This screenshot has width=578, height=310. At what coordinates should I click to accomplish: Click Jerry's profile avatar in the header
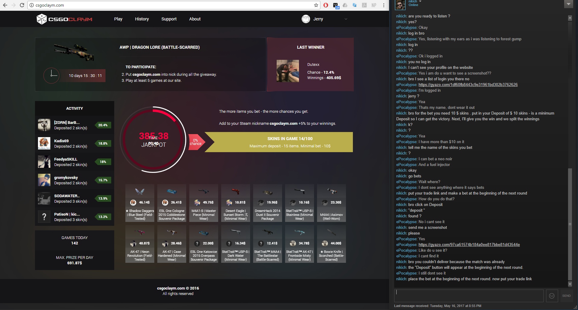[x=306, y=19]
